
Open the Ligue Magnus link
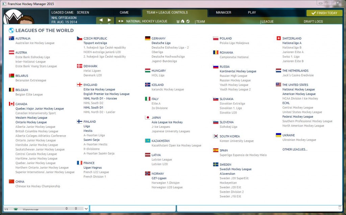[93, 168]
